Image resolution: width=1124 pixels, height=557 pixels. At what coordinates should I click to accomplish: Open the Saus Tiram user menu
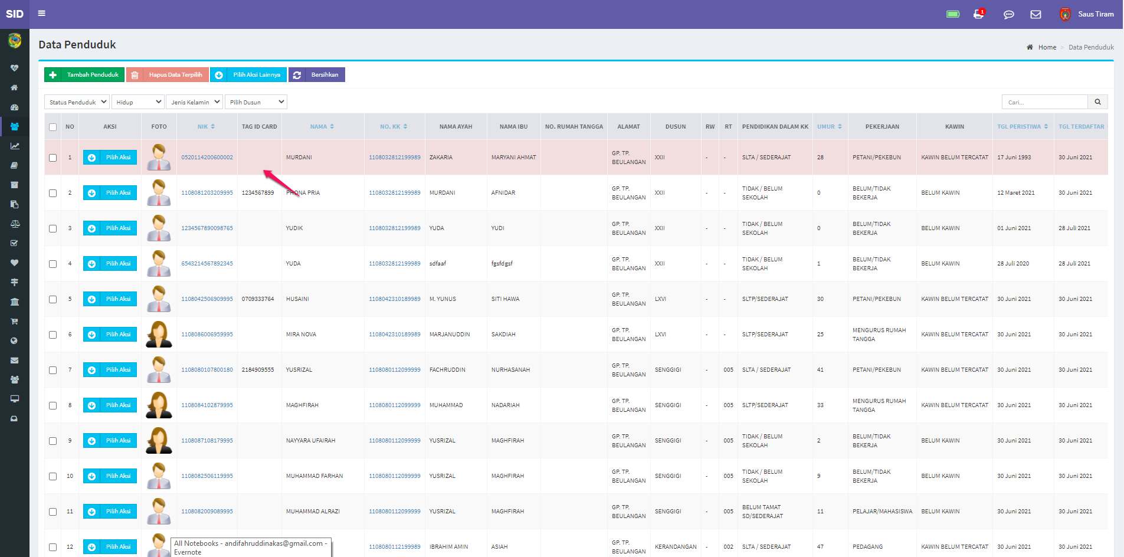tap(1087, 14)
